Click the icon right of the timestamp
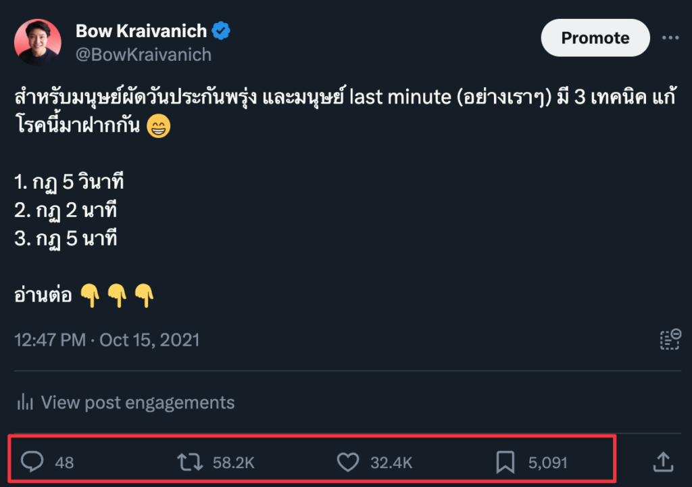Screen dimensions: 692x487 point(669,340)
